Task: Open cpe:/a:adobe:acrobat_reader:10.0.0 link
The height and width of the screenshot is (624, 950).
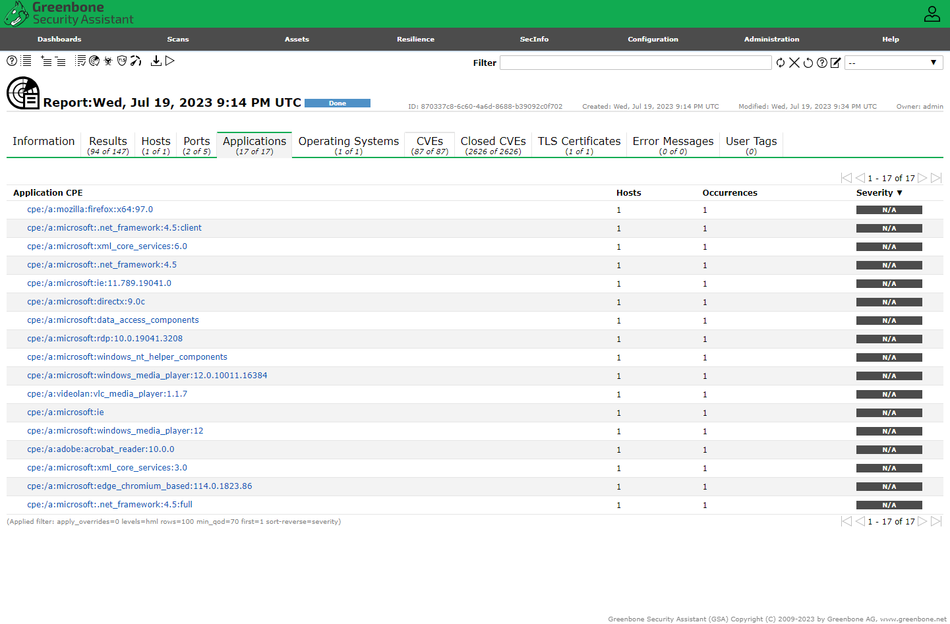Action: tap(100, 449)
